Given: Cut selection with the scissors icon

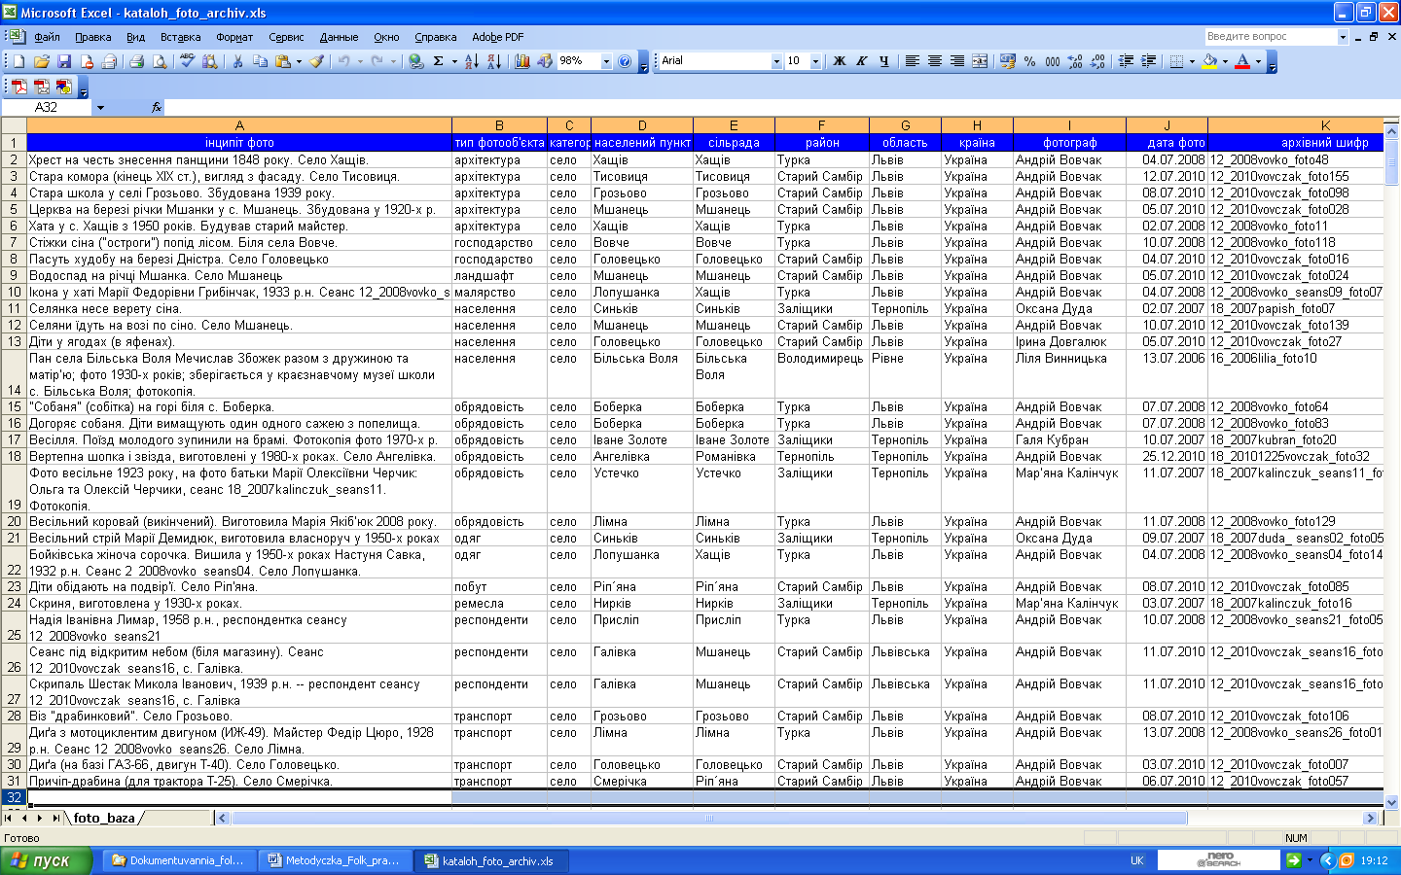Looking at the screenshot, I should 236,61.
